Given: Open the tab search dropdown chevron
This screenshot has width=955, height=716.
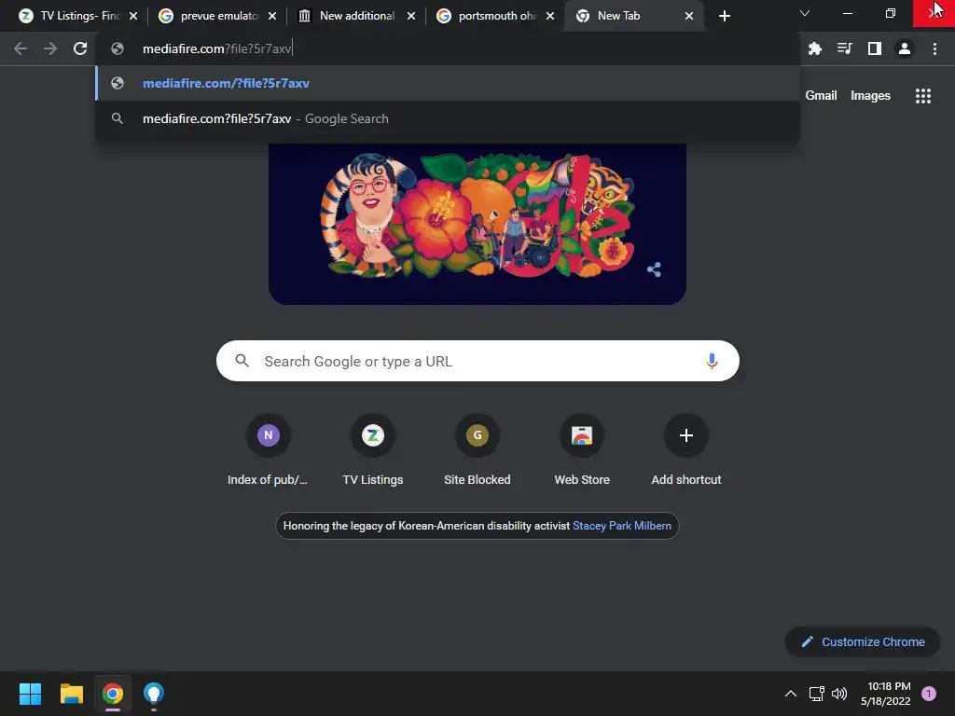Looking at the screenshot, I should click(x=805, y=13).
